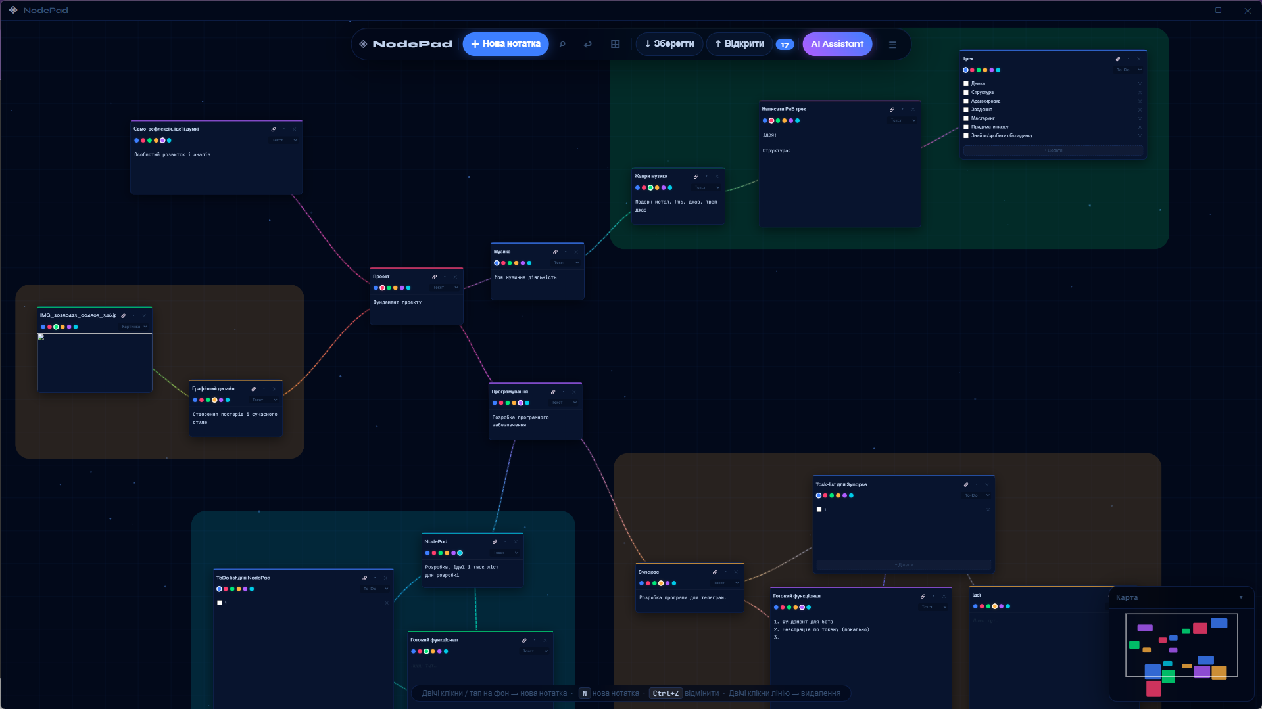Collapse the Карта minimap panel

(x=1241, y=598)
